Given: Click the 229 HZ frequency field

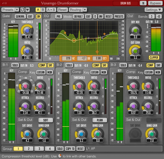Looking at the screenshot, I should click(66, 58).
